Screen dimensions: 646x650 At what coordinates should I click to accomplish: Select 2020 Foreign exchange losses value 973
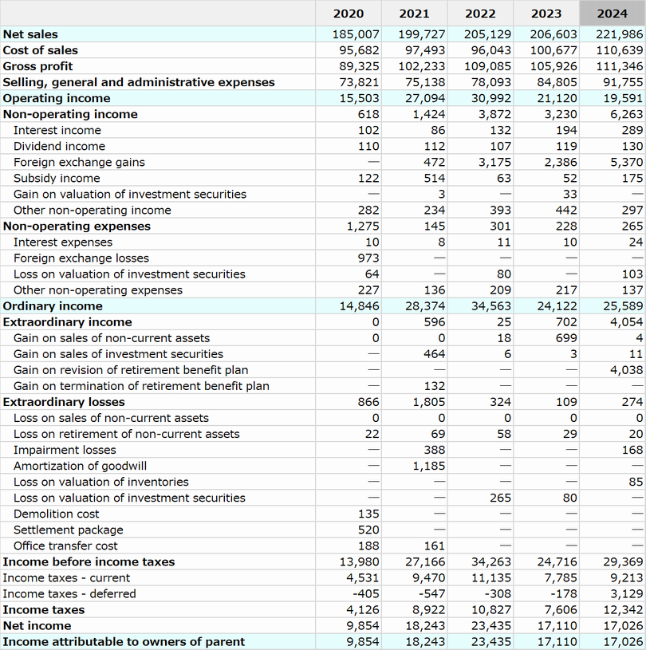tap(368, 258)
